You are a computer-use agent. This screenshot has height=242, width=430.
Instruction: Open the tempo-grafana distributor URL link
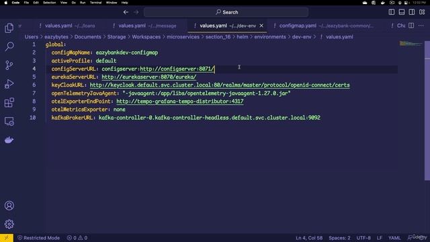point(180,102)
